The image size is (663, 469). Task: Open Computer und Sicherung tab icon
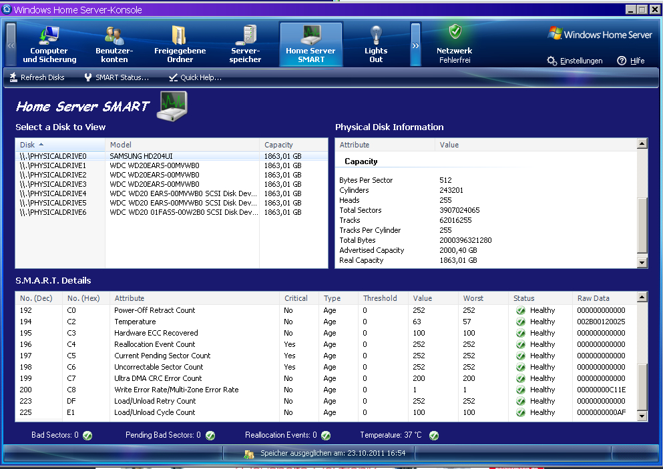[49, 35]
